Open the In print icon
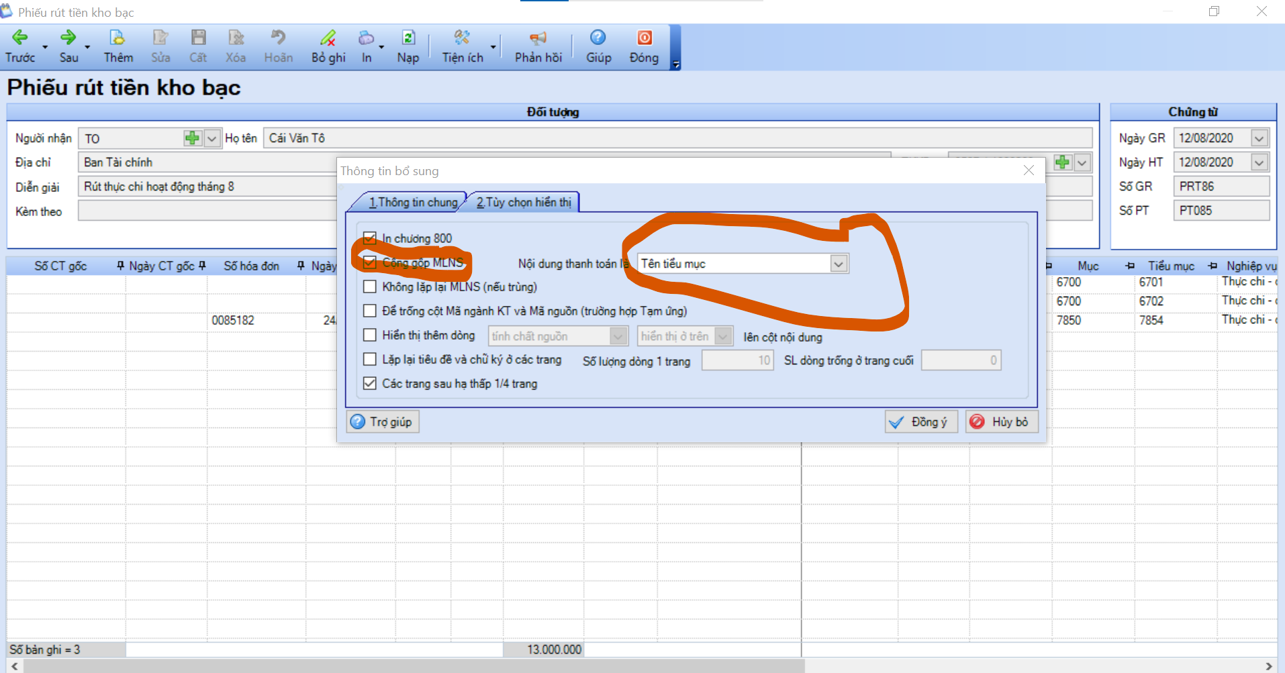Viewport: 1285px width, 673px height. [x=366, y=38]
